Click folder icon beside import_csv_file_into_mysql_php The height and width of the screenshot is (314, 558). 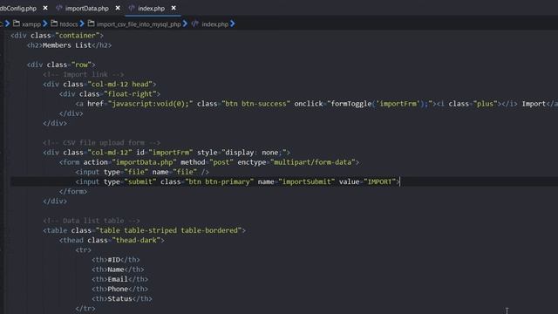pyautogui.click(x=91, y=24)
